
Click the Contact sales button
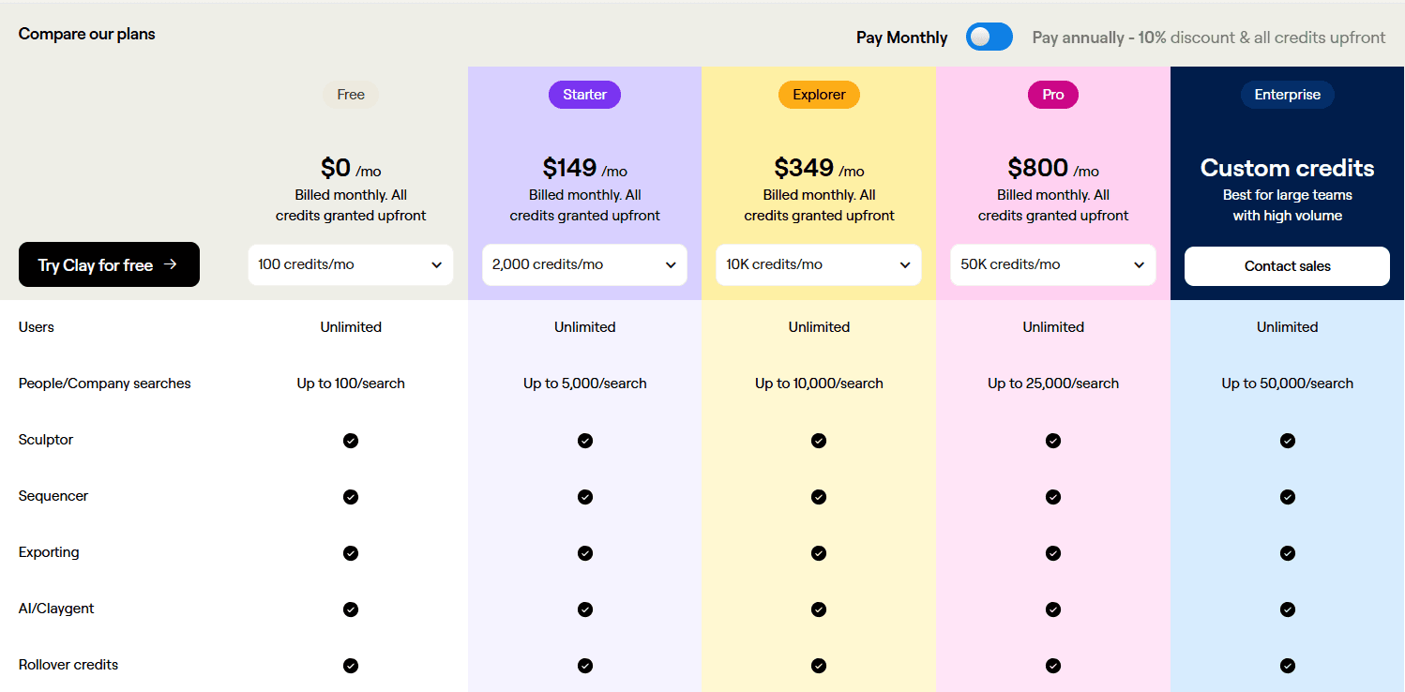[1287, 266]
